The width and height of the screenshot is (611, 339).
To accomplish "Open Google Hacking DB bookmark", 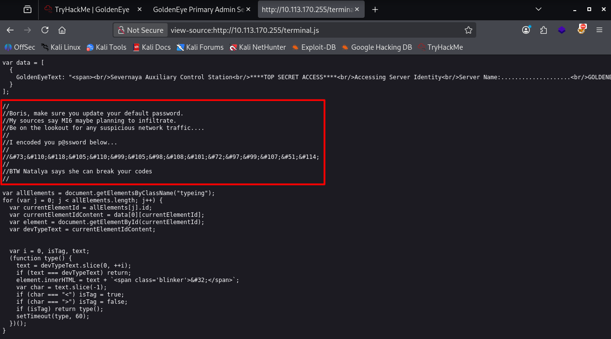I will (377, 47).
